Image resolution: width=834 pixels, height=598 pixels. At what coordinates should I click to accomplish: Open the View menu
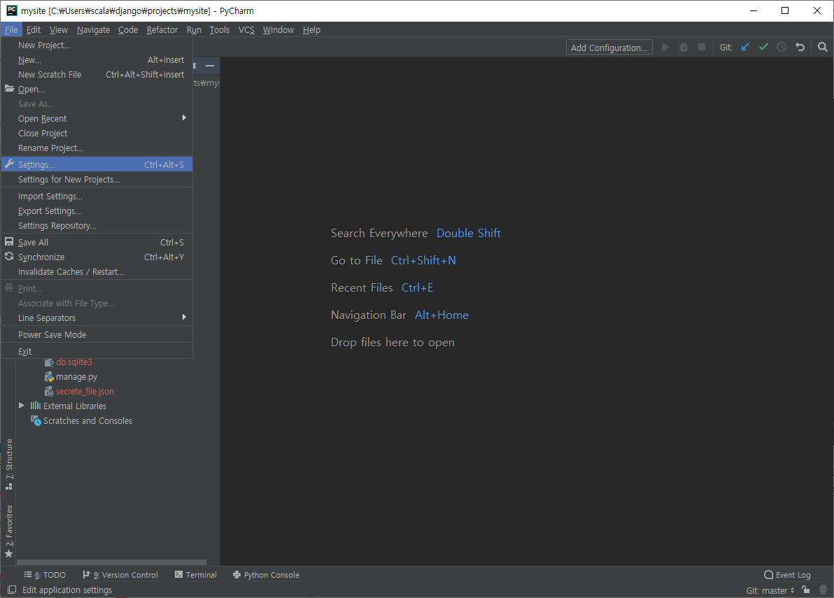[x=59, y=30]
